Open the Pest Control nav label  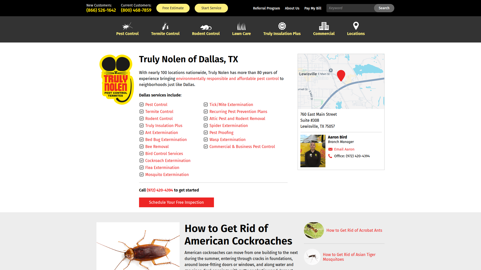[x=127, y=33]
